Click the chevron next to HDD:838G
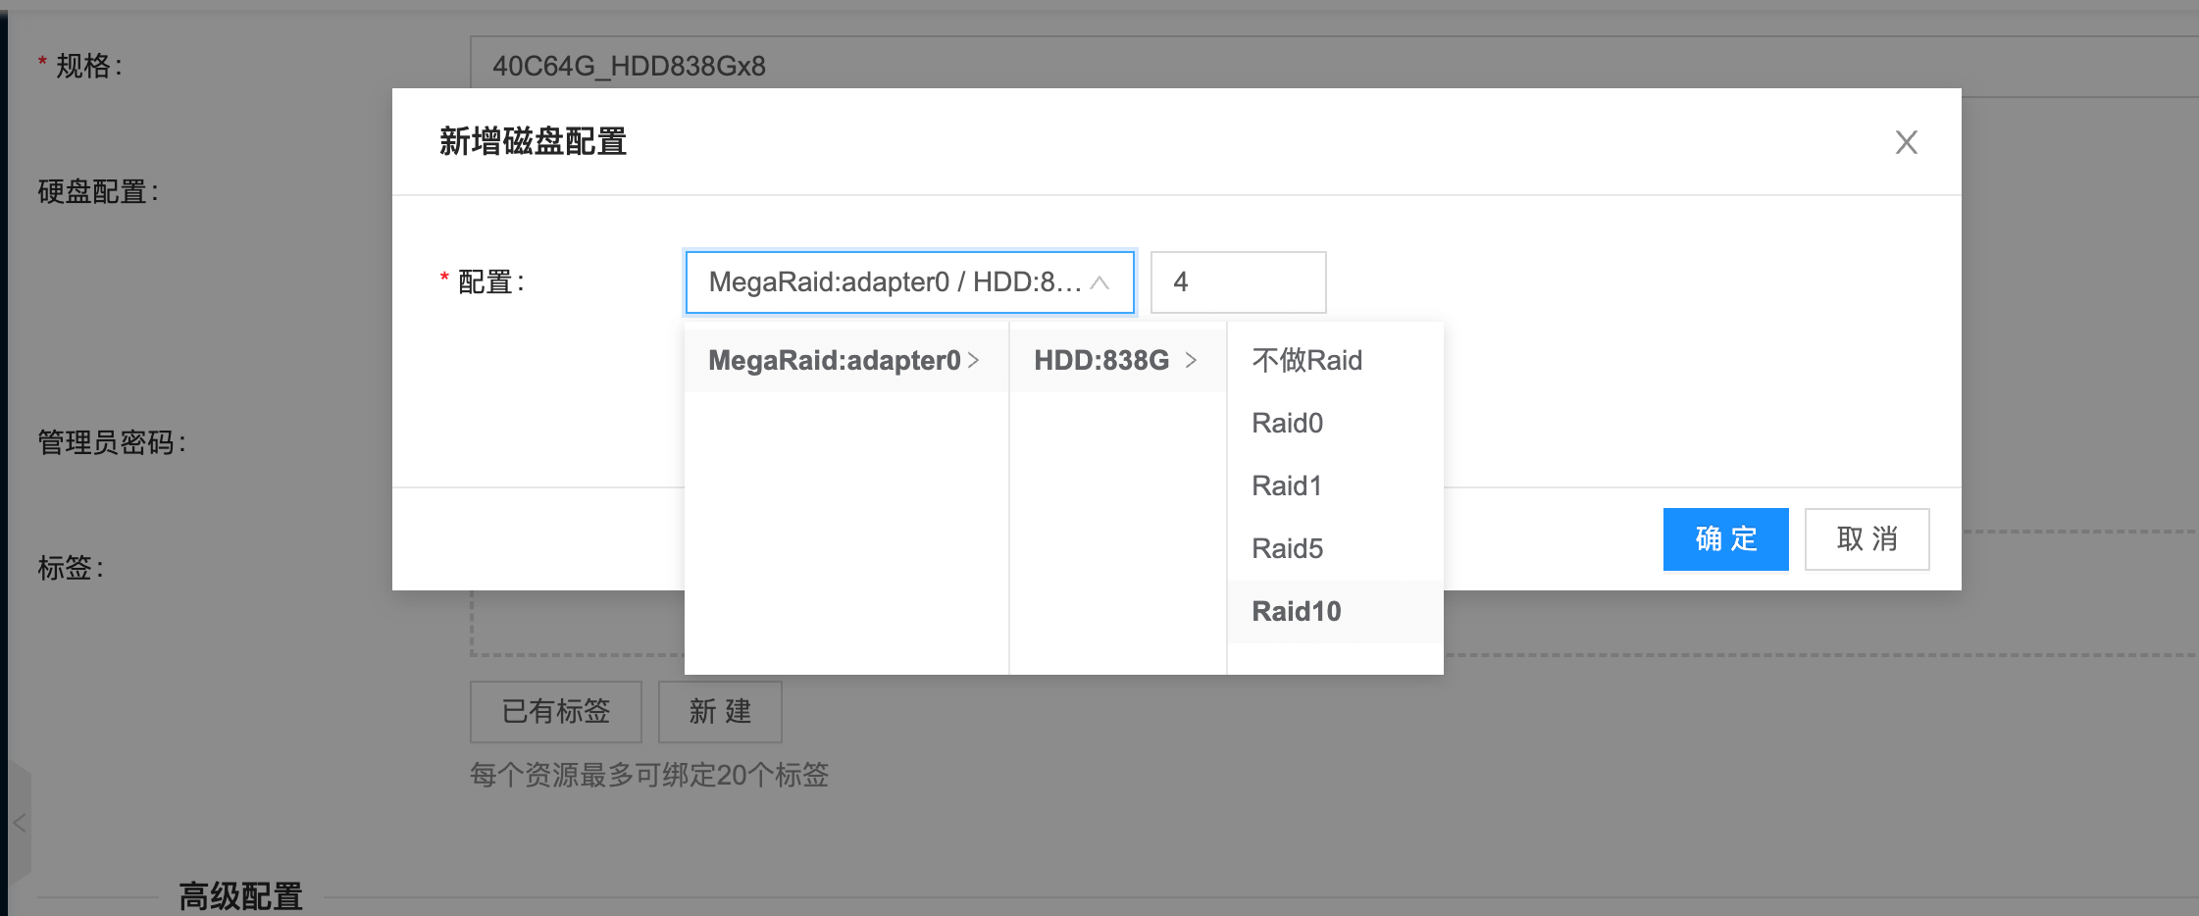This screenshot has width=2199, height=916. coord(1191,360)
